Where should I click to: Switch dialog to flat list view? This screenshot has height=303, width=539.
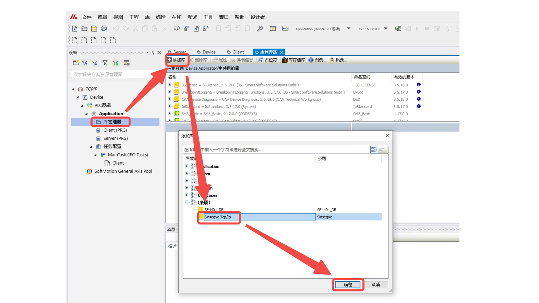(x=382, y=150)
